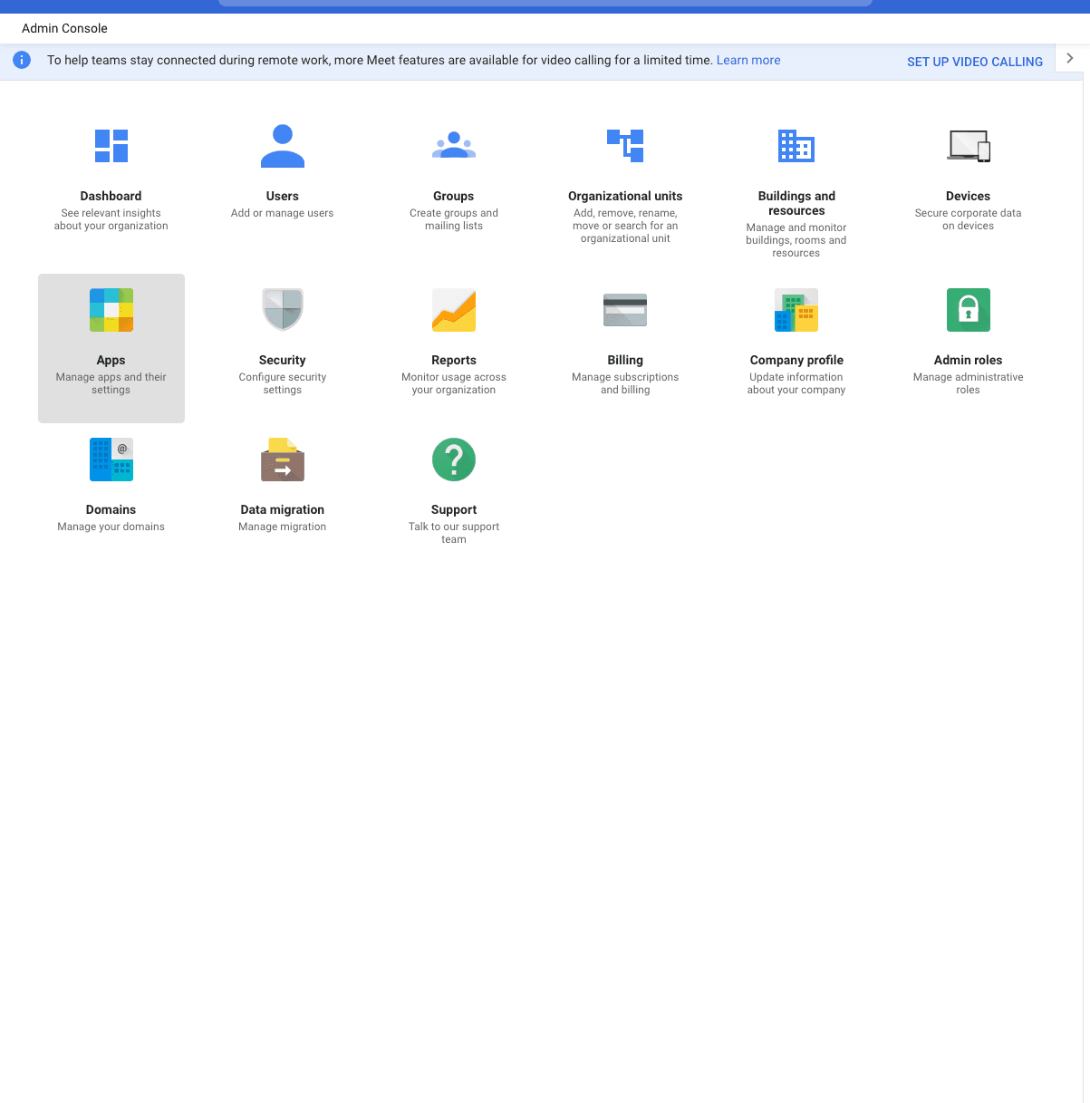Open the Users person icon
This screenshot has height=1103, width=1090.
coord(283,146)
